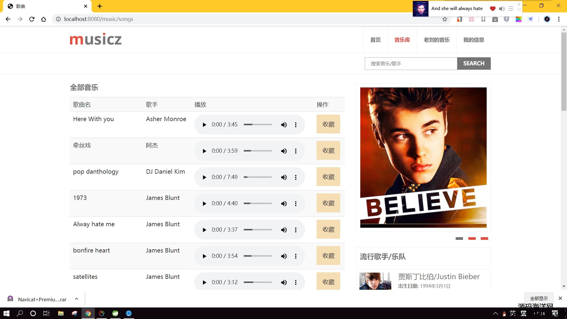Image resolution: width=567 pixels, height=319 pixels.
Task: Mute the bonfire heart audio player
Action: [284, 256]
